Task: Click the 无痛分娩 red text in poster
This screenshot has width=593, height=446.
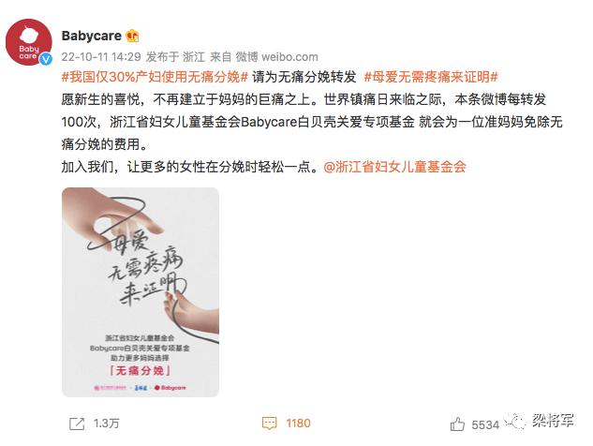Action: click(140, 370)
